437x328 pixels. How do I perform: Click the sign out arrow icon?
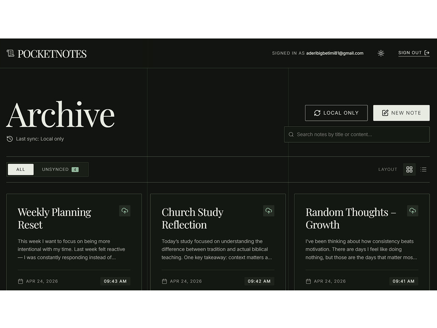pos(427,53)
